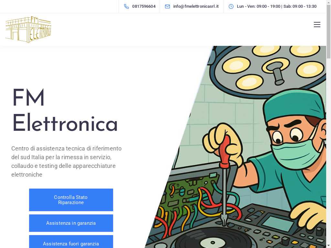The width and height of the screenshot is (331, 248).
Task: Click the clock opening hours icon
Action: [x=231, y=6]
